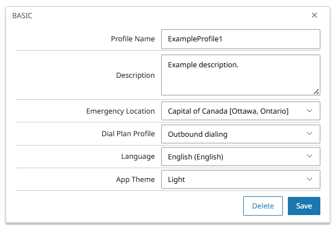
Task: Open the Emergency Location dropdown
Action: (241, 111)
